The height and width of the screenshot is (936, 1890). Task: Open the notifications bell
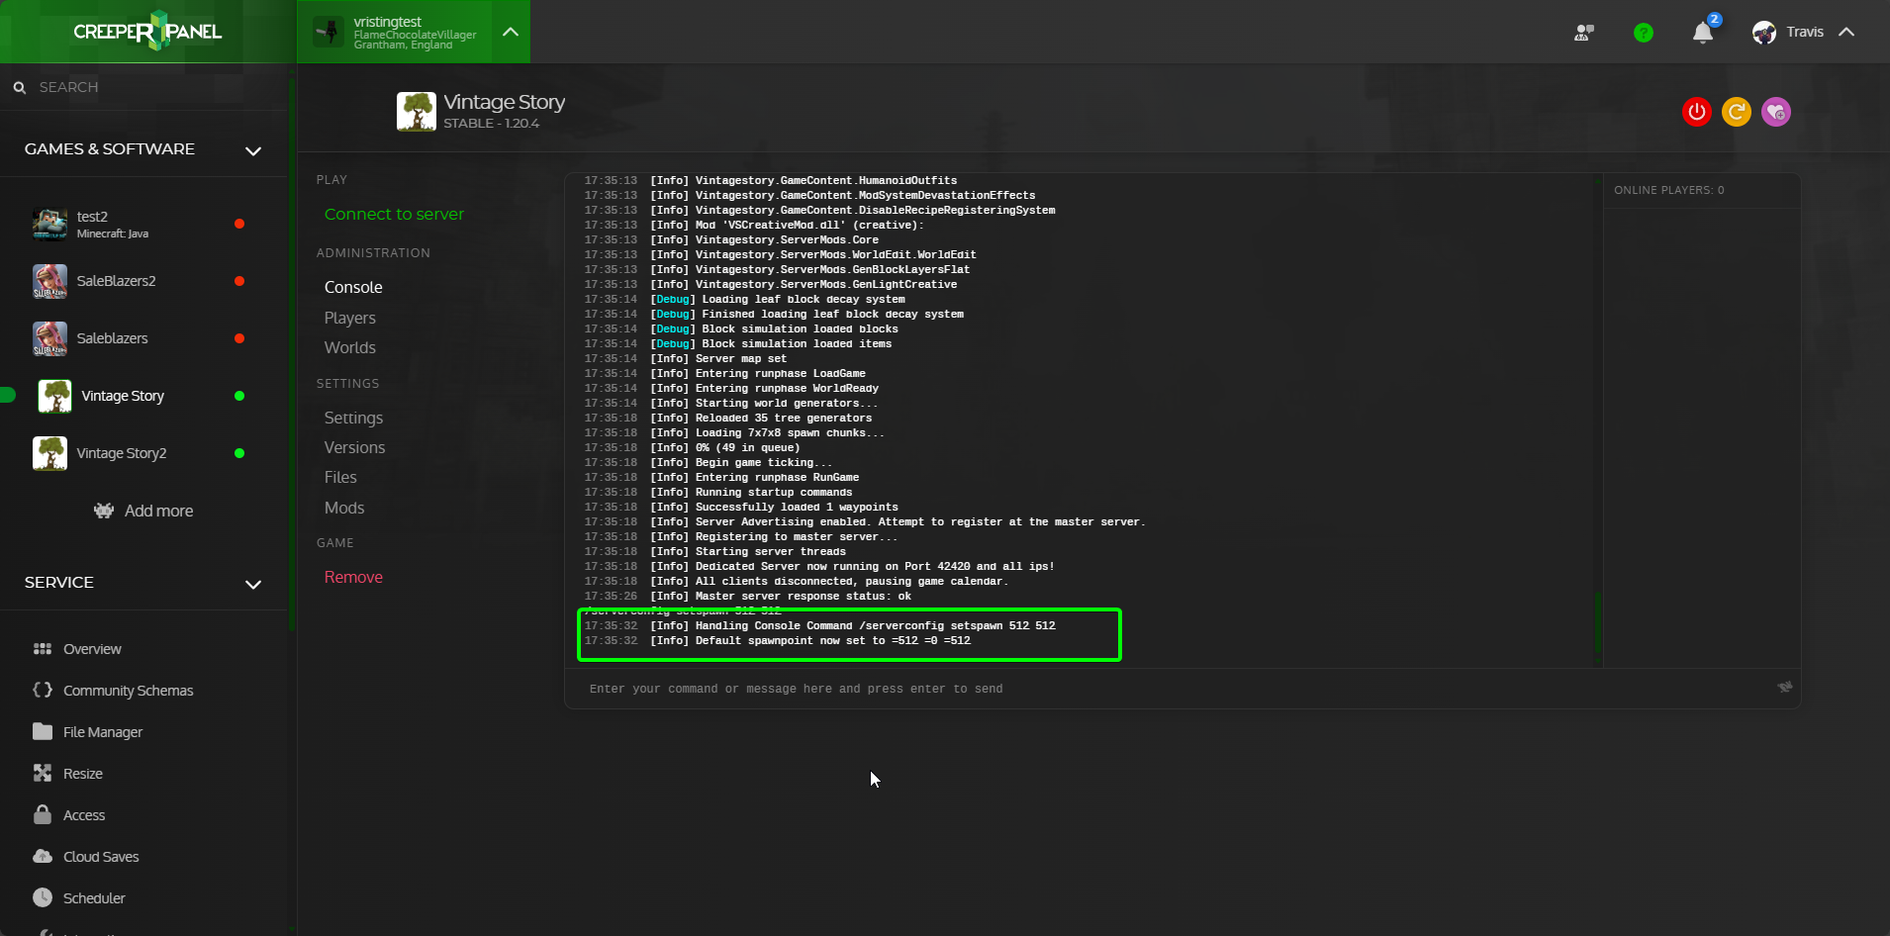tap(1702, 33)
